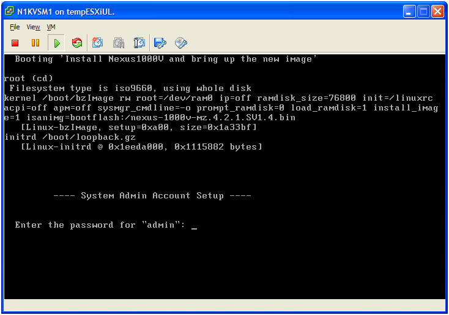Image resolution: width=449 pixels, height=315 pixels.
Task: Click the Revert to snapshot icon
Action: (119, 43)
